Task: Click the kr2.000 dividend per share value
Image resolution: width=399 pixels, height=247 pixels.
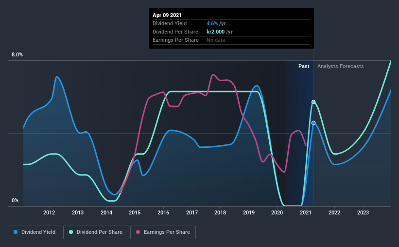Action: point(215,32)
